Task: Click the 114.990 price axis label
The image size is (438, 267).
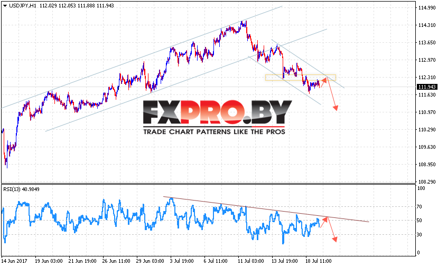Action: tap(427, 8)
